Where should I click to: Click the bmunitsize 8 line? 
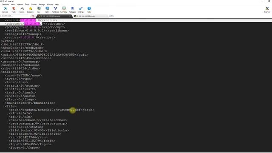click(x=30, y=103)
